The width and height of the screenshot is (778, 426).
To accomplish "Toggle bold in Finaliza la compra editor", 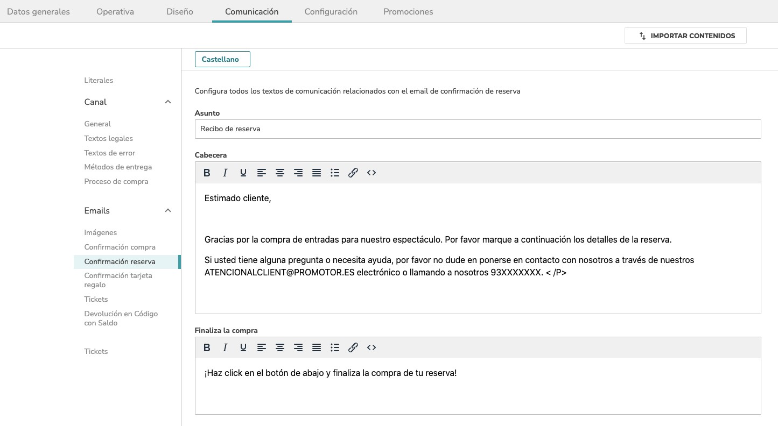I will pos(207,347).
